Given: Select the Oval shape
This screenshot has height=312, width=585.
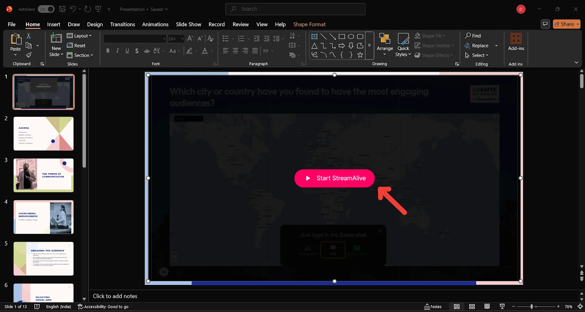Looking at the screenshot, I should (x=351, y=37).
